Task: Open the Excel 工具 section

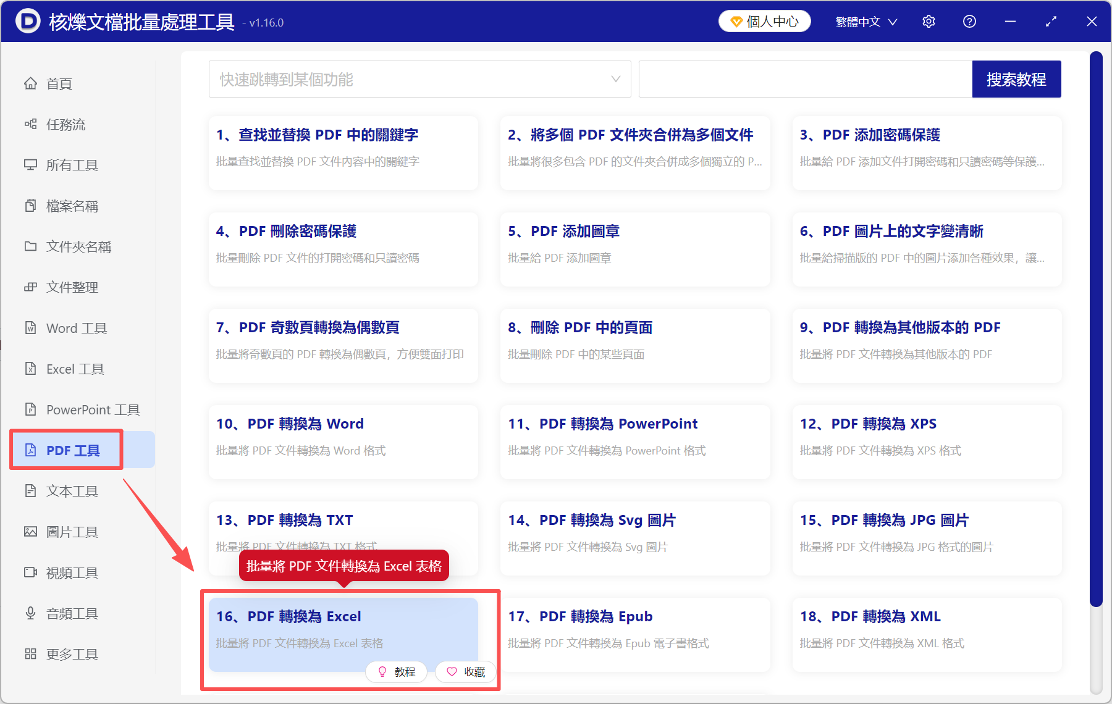Action: [74, 369]
